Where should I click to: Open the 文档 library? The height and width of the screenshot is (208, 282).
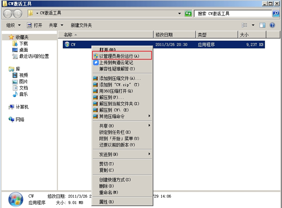23,88
